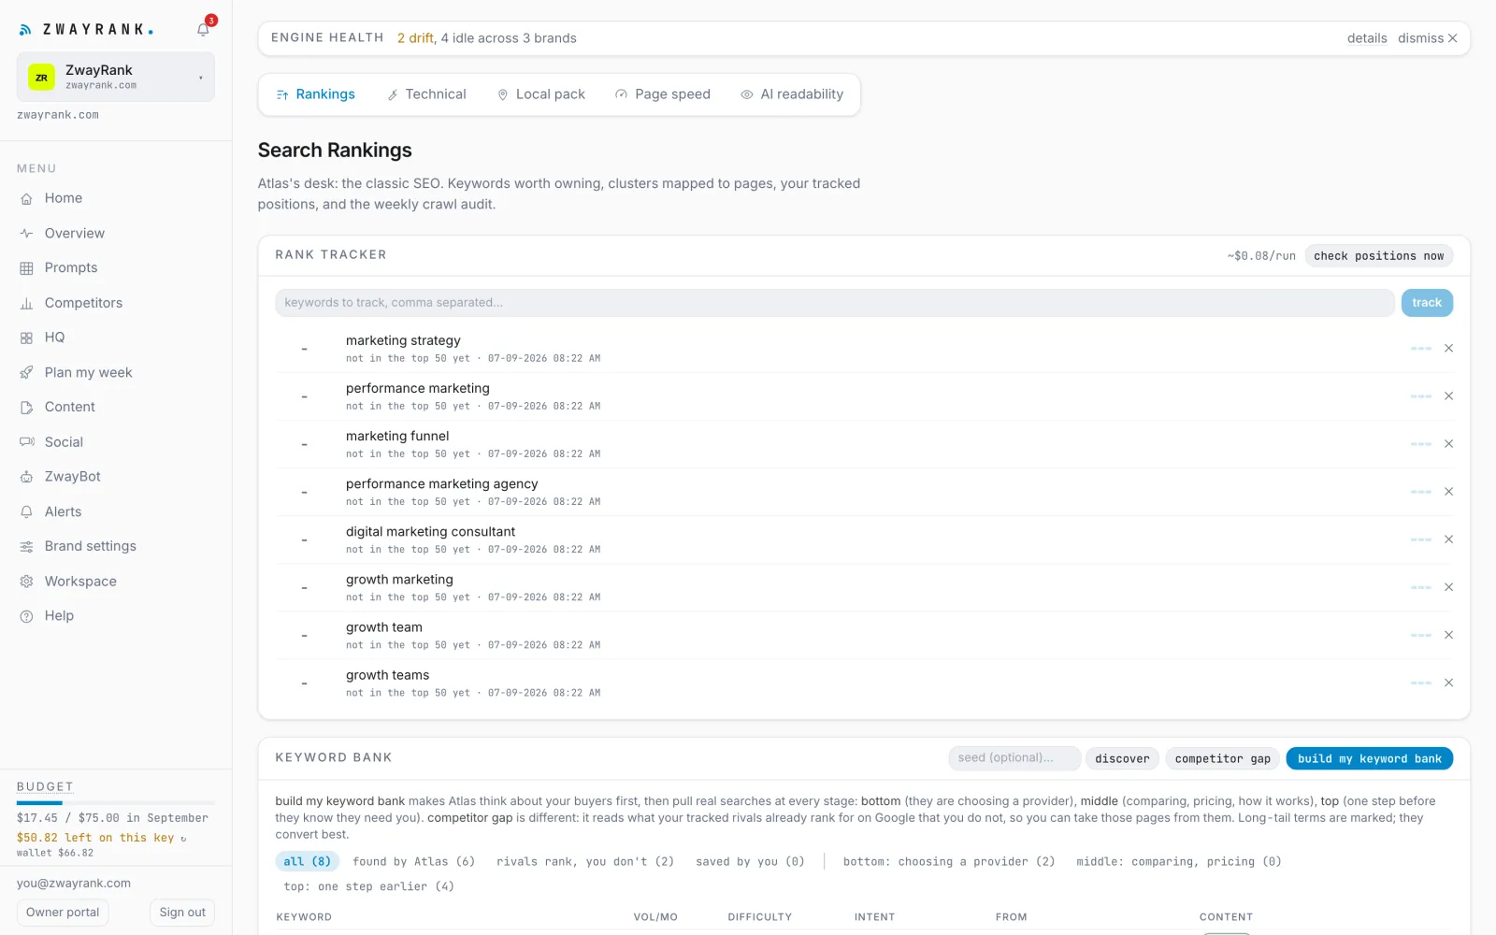
Task: Click the HQ grid icon
Action: (26, 338)
